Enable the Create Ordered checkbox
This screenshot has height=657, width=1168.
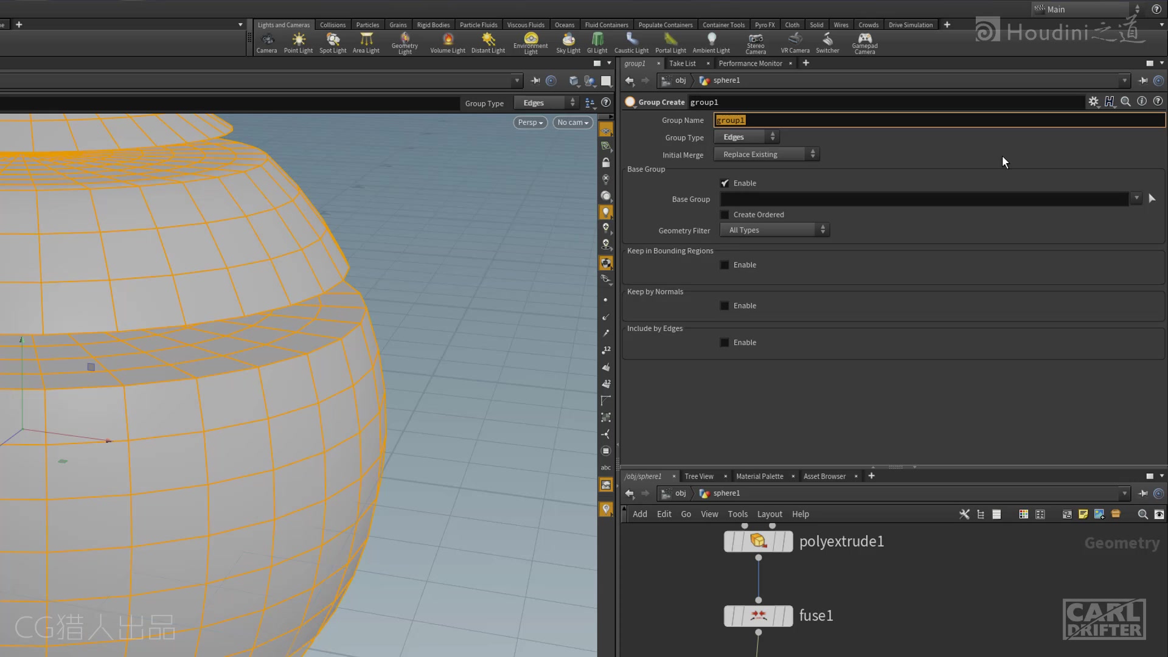pos(725,215)
